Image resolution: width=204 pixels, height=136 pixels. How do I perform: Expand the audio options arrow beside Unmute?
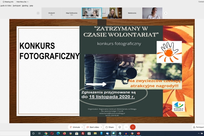(x=82, y=127)
